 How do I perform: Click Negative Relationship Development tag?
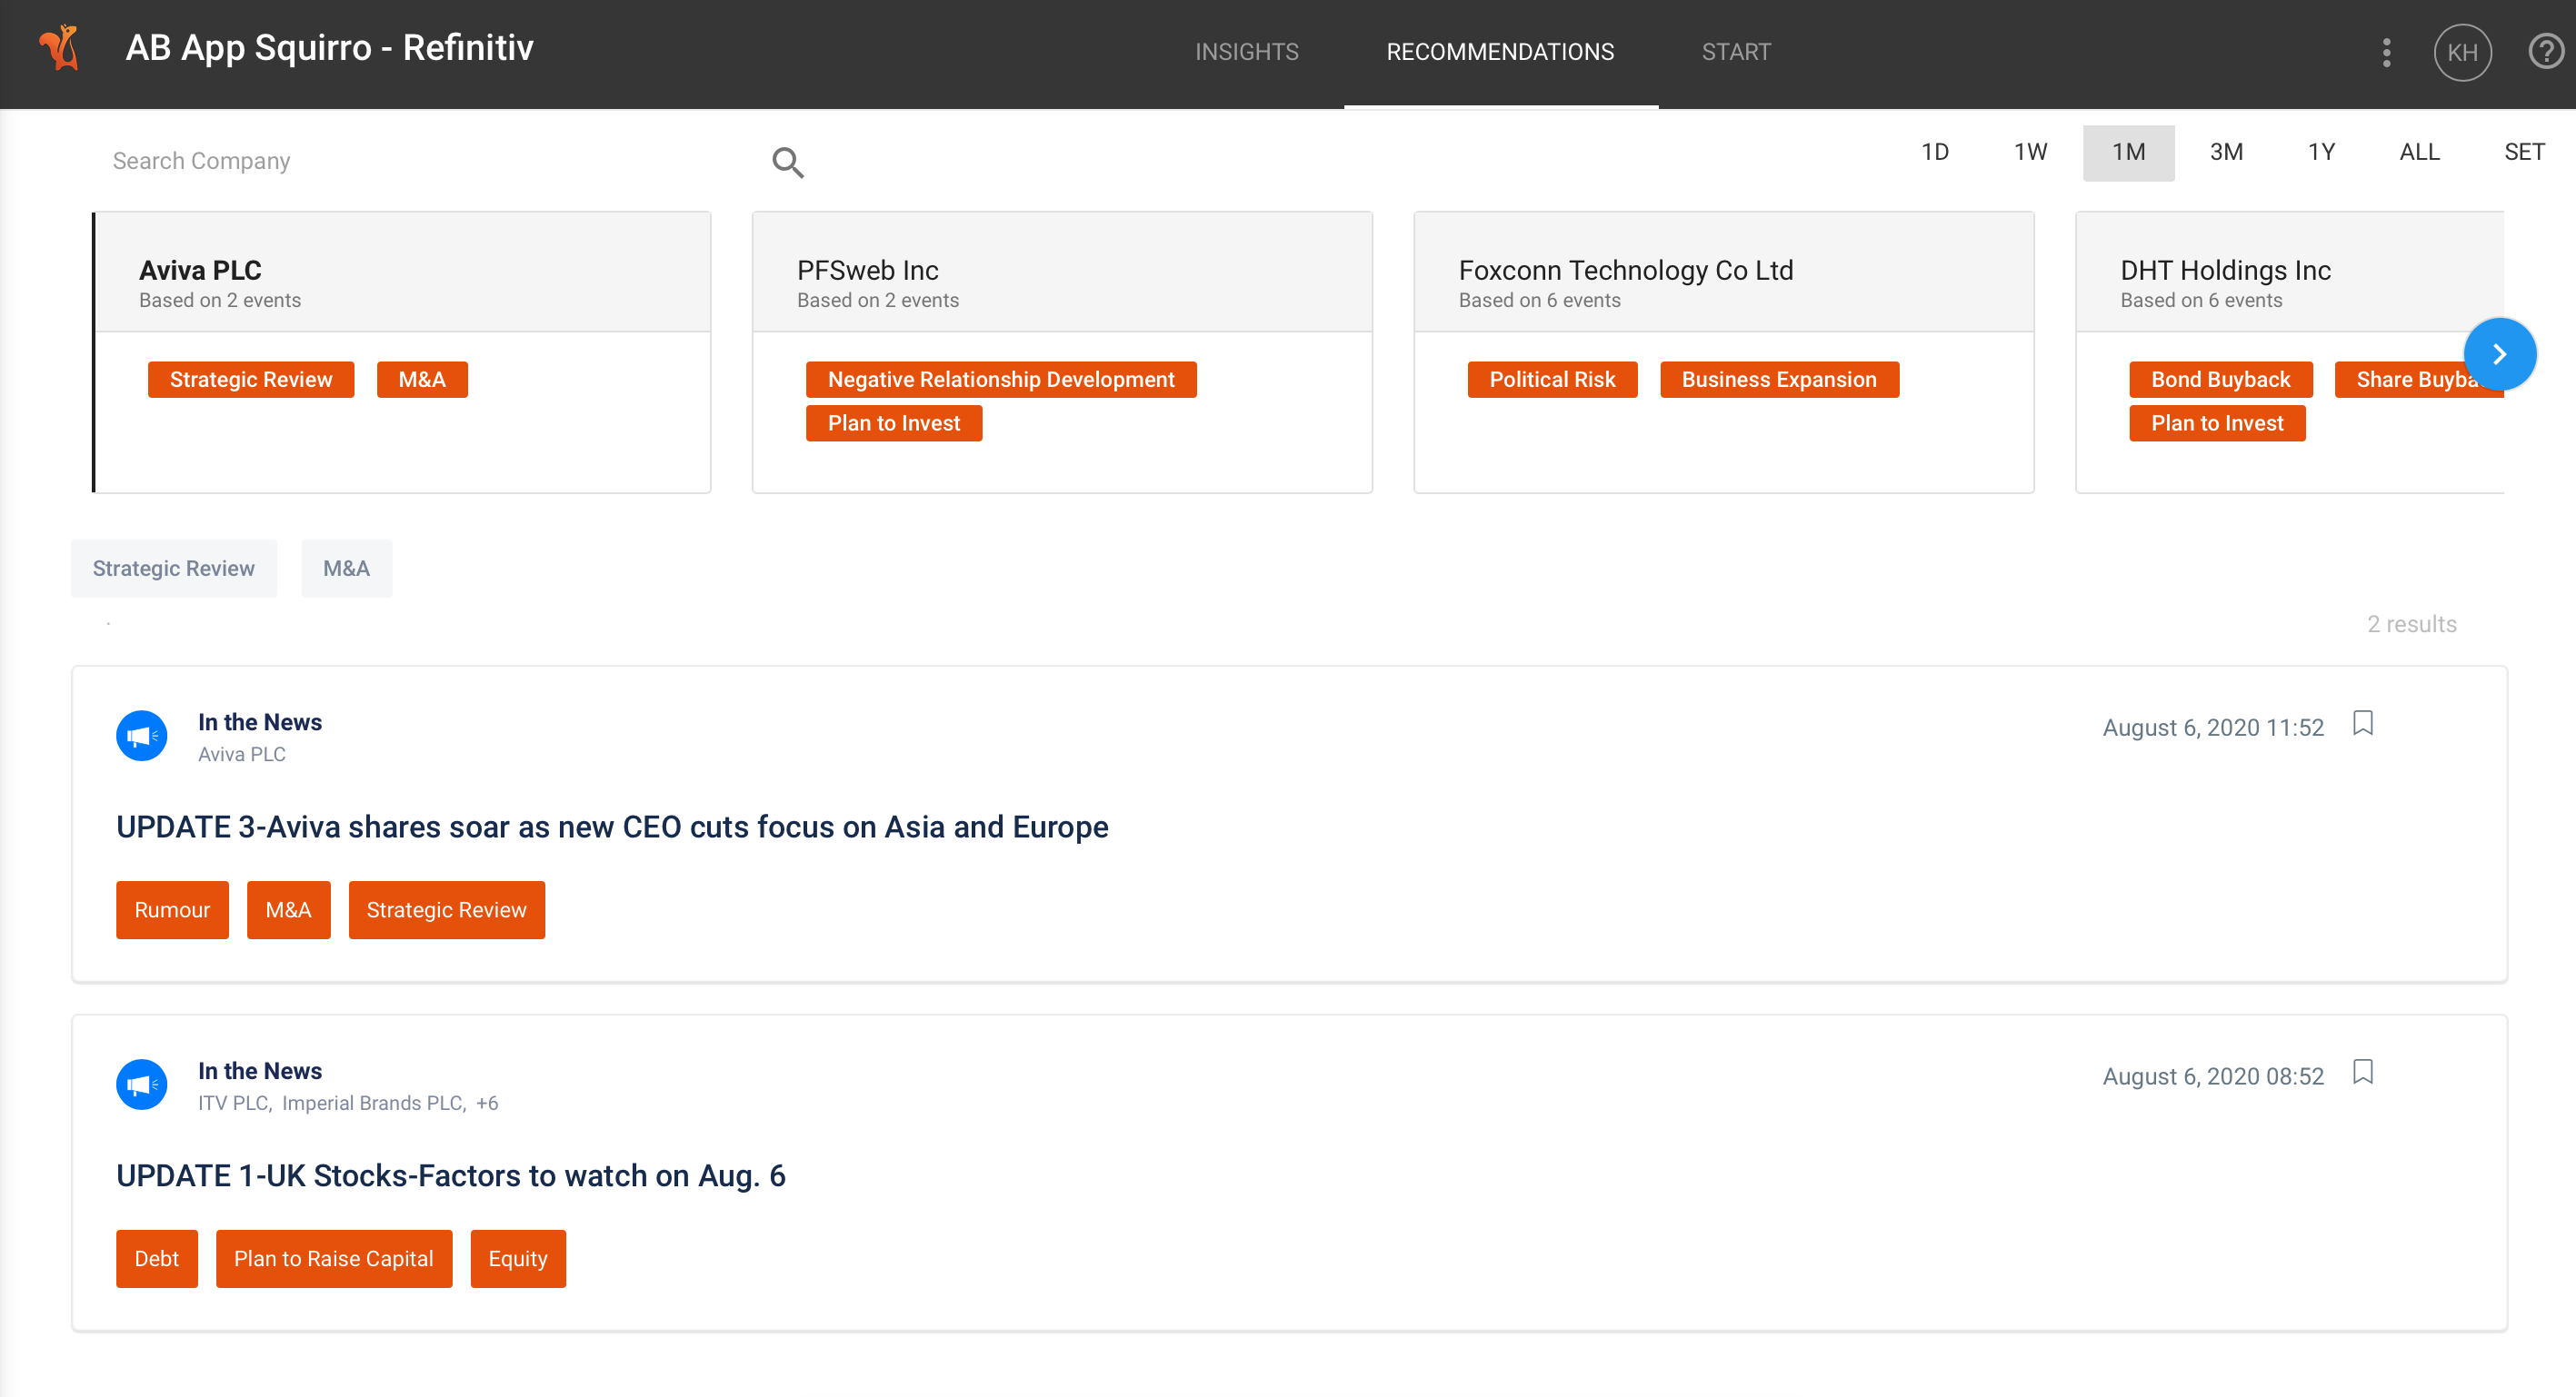click(x=1000, y=380)
